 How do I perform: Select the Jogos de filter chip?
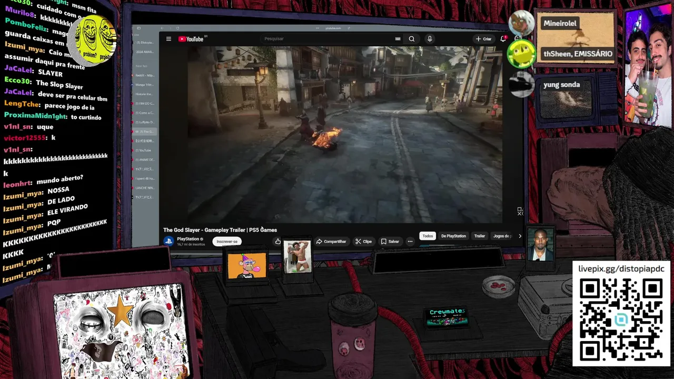click(x=501, y=236)
